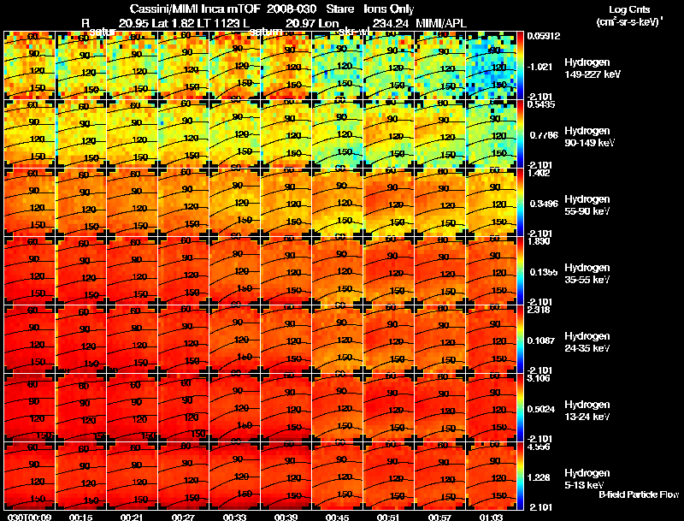Click the Hydrogen 5-13 keV color bar
Screen dimensions: 684x521
[x=520, y=476]
